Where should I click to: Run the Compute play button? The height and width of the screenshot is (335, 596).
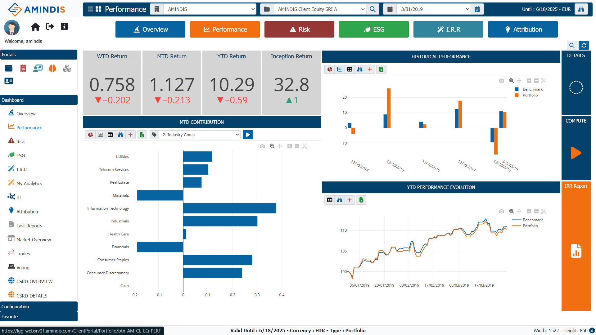[x=576, y=153]
